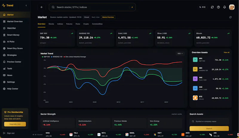This screenshot has width=239, height=138.
Task: Click the NASDAQ 100 card trend icon
Action: pos(111,34)
